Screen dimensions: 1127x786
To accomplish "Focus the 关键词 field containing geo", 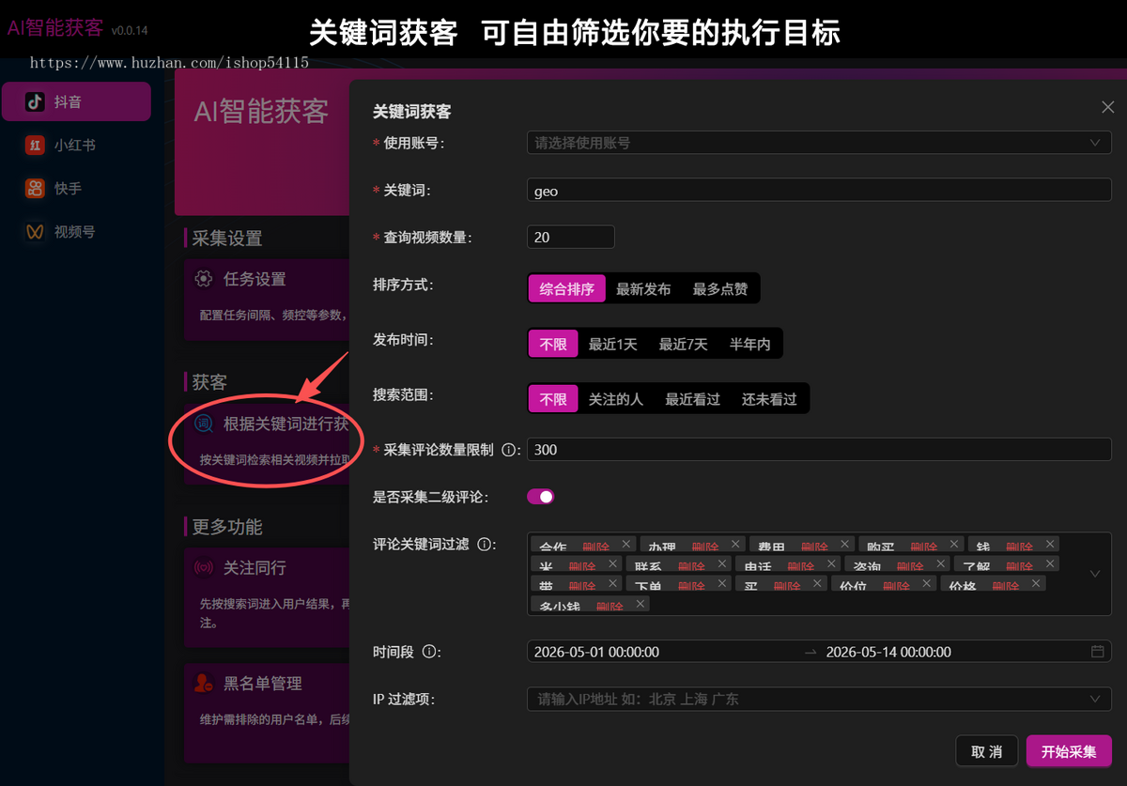I will [x=819, y=191].
